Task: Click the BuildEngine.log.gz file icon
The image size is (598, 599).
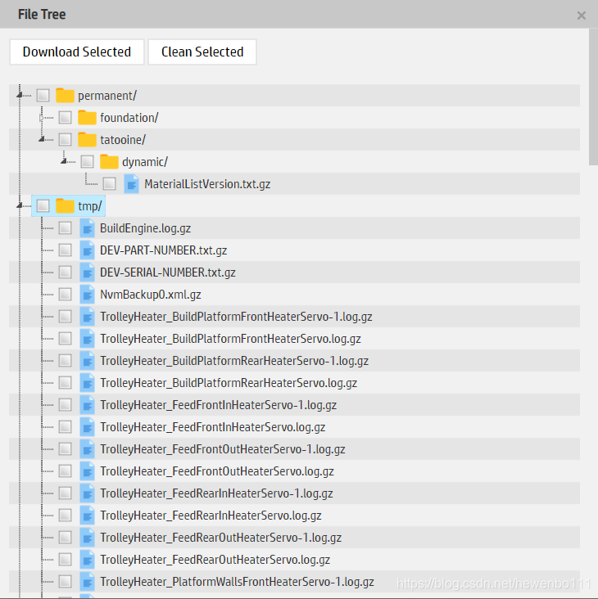Action: tap(87, 228)
